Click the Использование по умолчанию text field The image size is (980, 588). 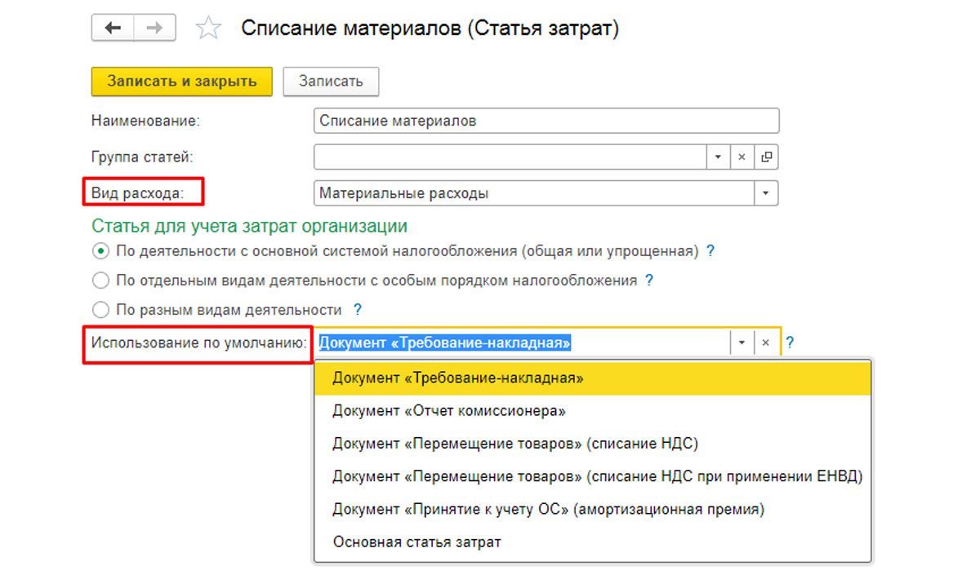(522, 343)
